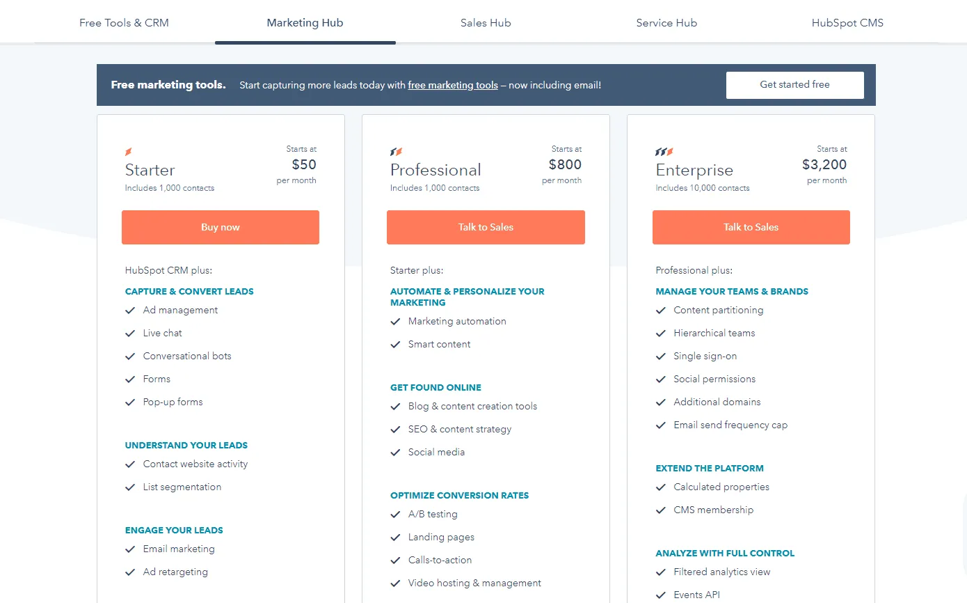Click the checkmark next to Single sign-on

tap(661, 357)
